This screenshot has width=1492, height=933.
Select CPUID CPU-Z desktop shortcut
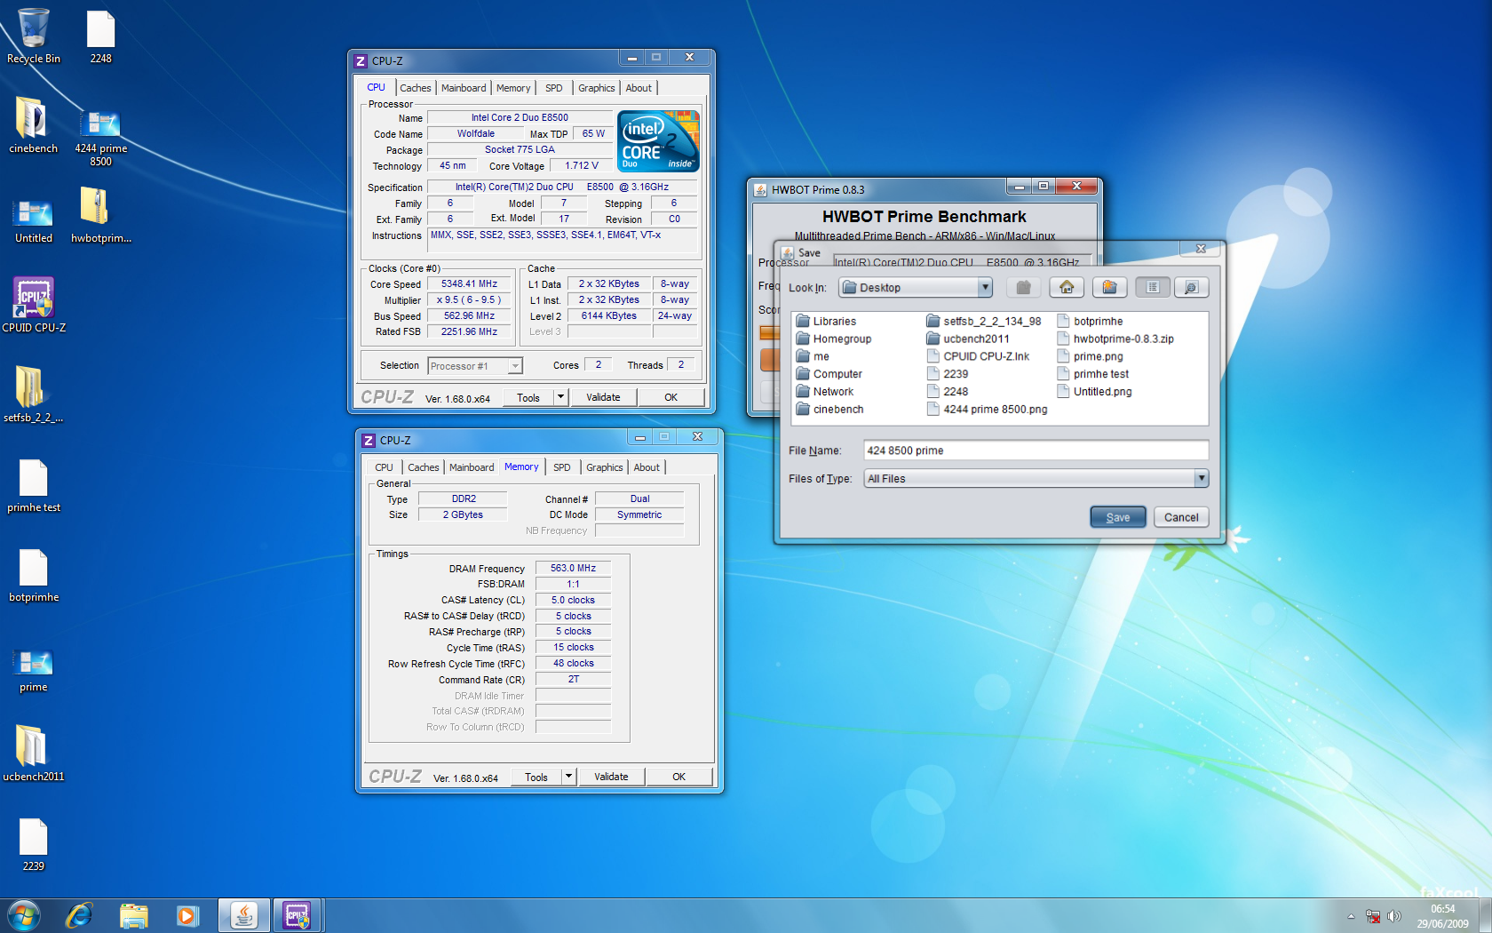click(34, 305)
